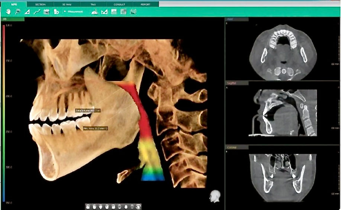Click the axial CT slice image
This screenshot has height=210, width=341.
tap(283, 52)
